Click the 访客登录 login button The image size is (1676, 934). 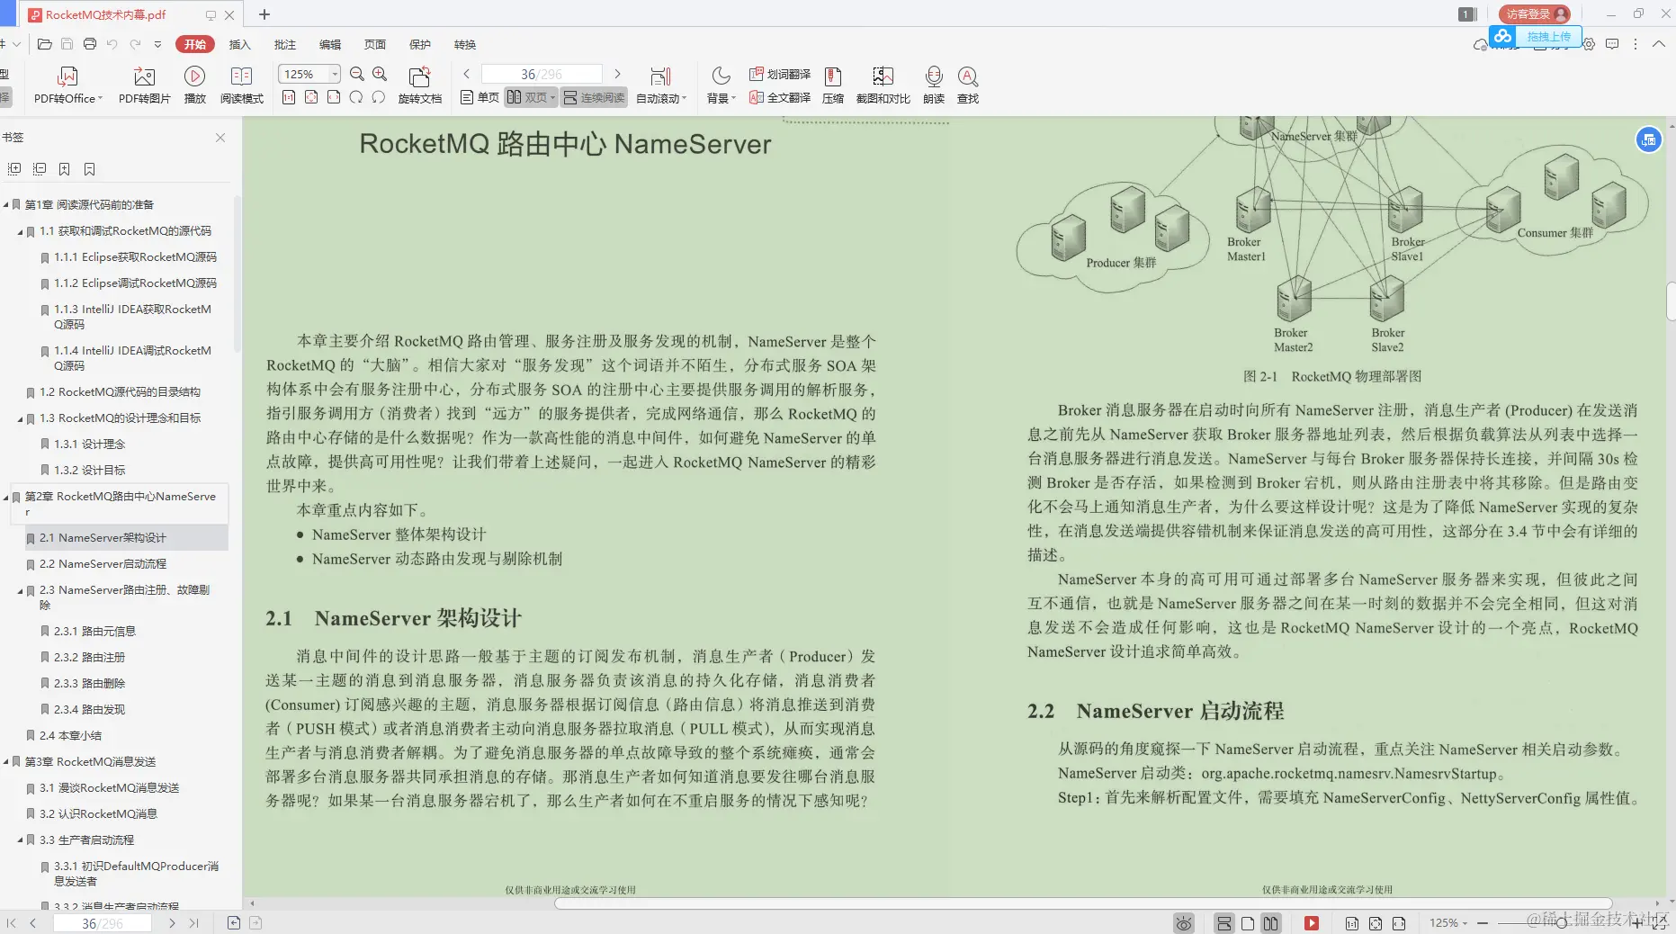[x=1531, y=13]
